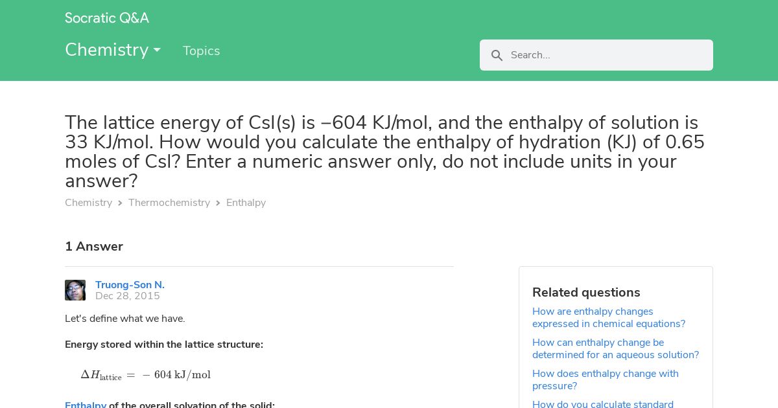The image size is (778, 408).
Task: Open 'How do you calculate standard' question
Action: pos(603,404)
